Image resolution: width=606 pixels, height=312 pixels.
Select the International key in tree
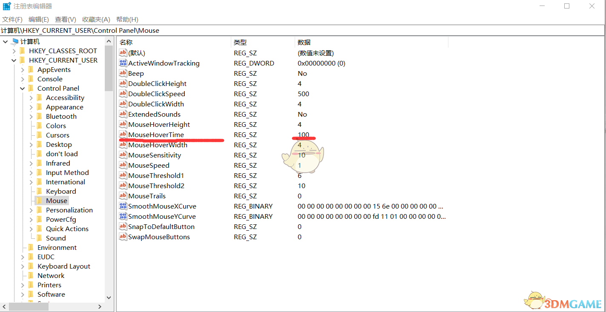[x=66, y=182]
